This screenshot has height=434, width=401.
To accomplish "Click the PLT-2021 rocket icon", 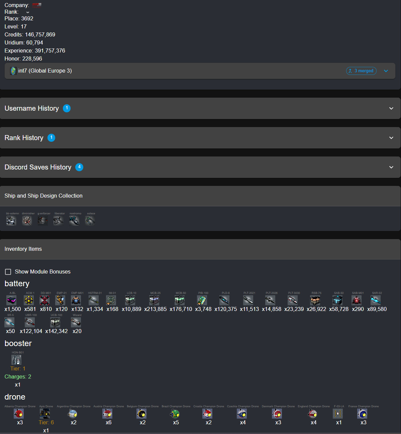I will coord(248,300).
